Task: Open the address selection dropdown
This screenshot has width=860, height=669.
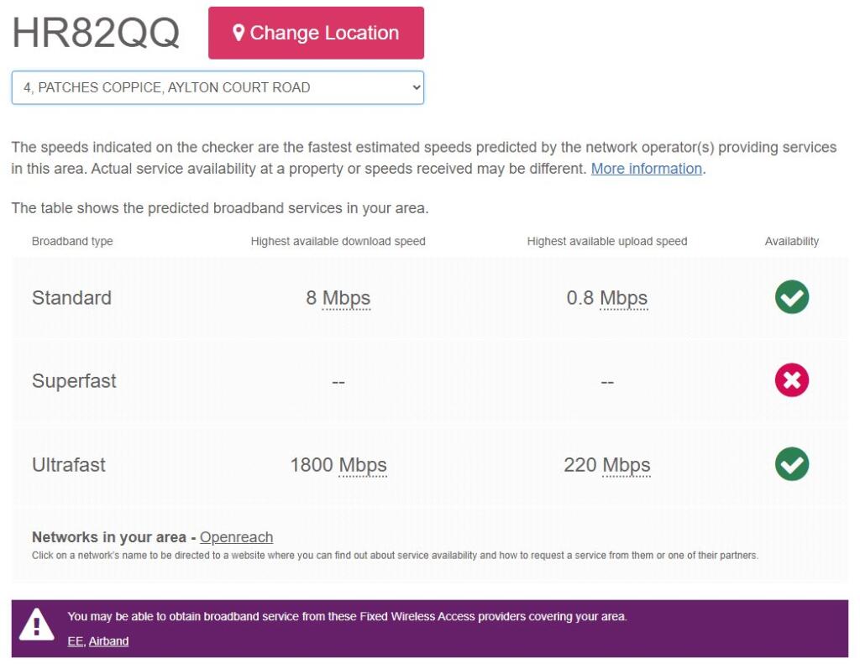Action: pyautogui.click(x=218, y=87)
